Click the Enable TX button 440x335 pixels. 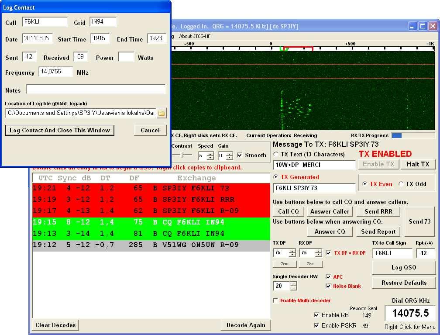point(378,164)
